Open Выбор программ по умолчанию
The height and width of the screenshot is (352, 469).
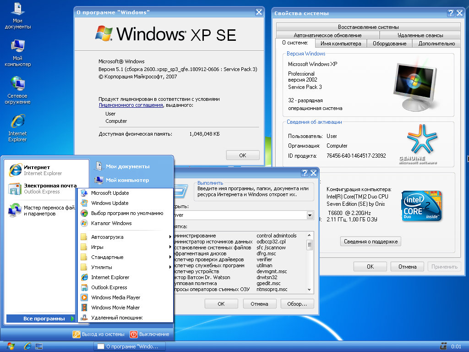pos(125,213)
